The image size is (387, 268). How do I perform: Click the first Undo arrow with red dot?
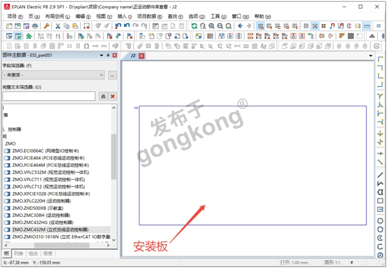point(118,26)
